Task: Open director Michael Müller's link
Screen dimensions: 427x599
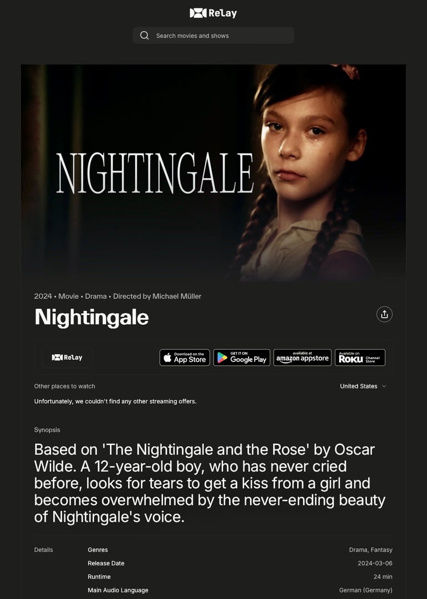Action: pyautogui.click(x=177, y=296)
